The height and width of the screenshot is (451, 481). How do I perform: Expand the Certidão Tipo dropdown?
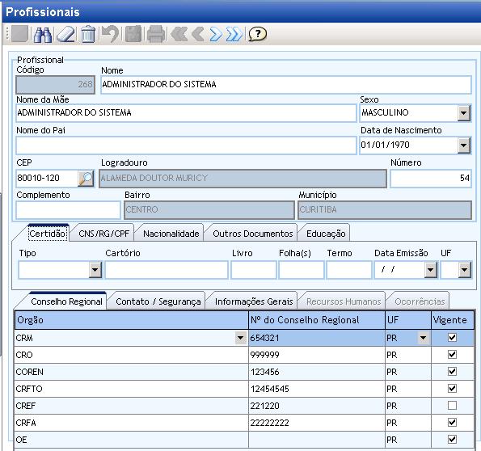click(x=95, y=270)
